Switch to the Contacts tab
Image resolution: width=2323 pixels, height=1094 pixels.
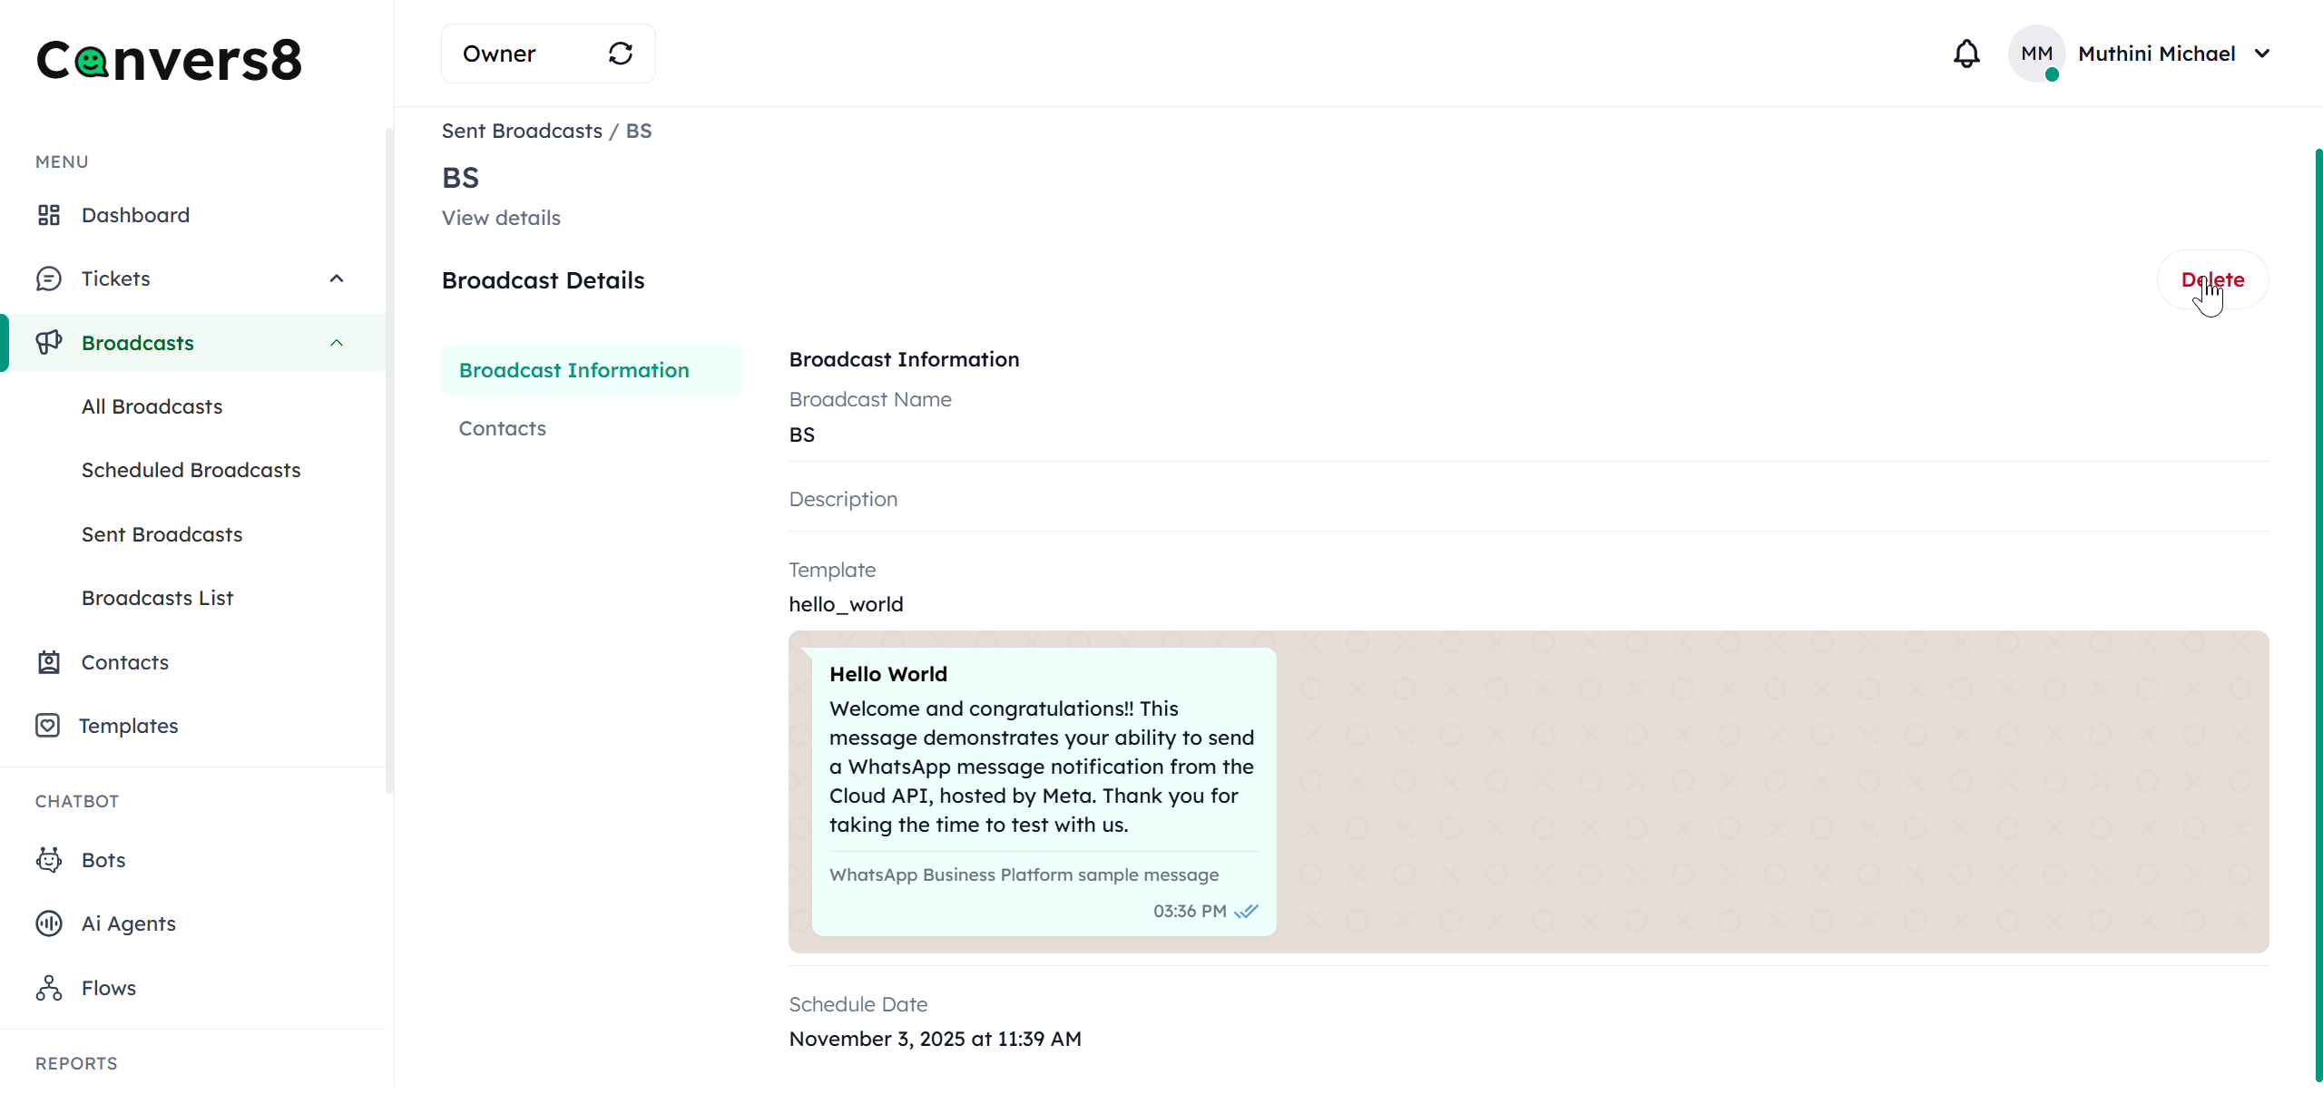(x=503, y=428)
